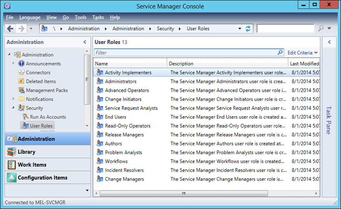Click the Library books icon in wunderbar
341x209 pixels.
12,152
